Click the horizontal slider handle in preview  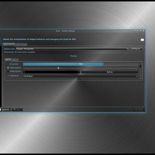(59, 68)
